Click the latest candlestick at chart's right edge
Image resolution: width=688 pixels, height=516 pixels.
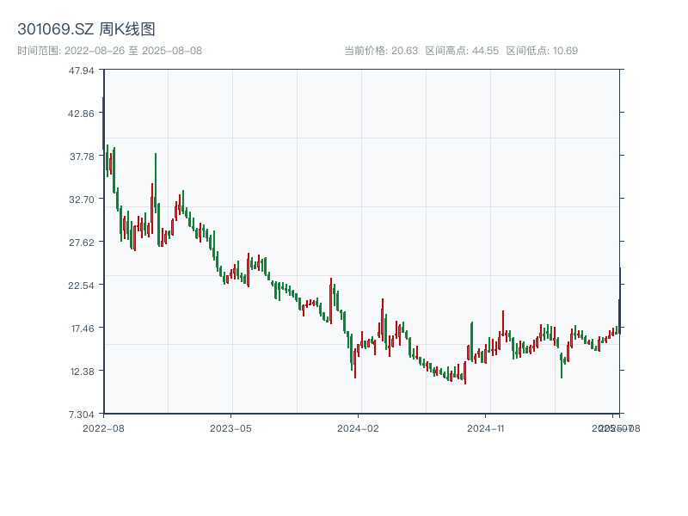[619, 301]
